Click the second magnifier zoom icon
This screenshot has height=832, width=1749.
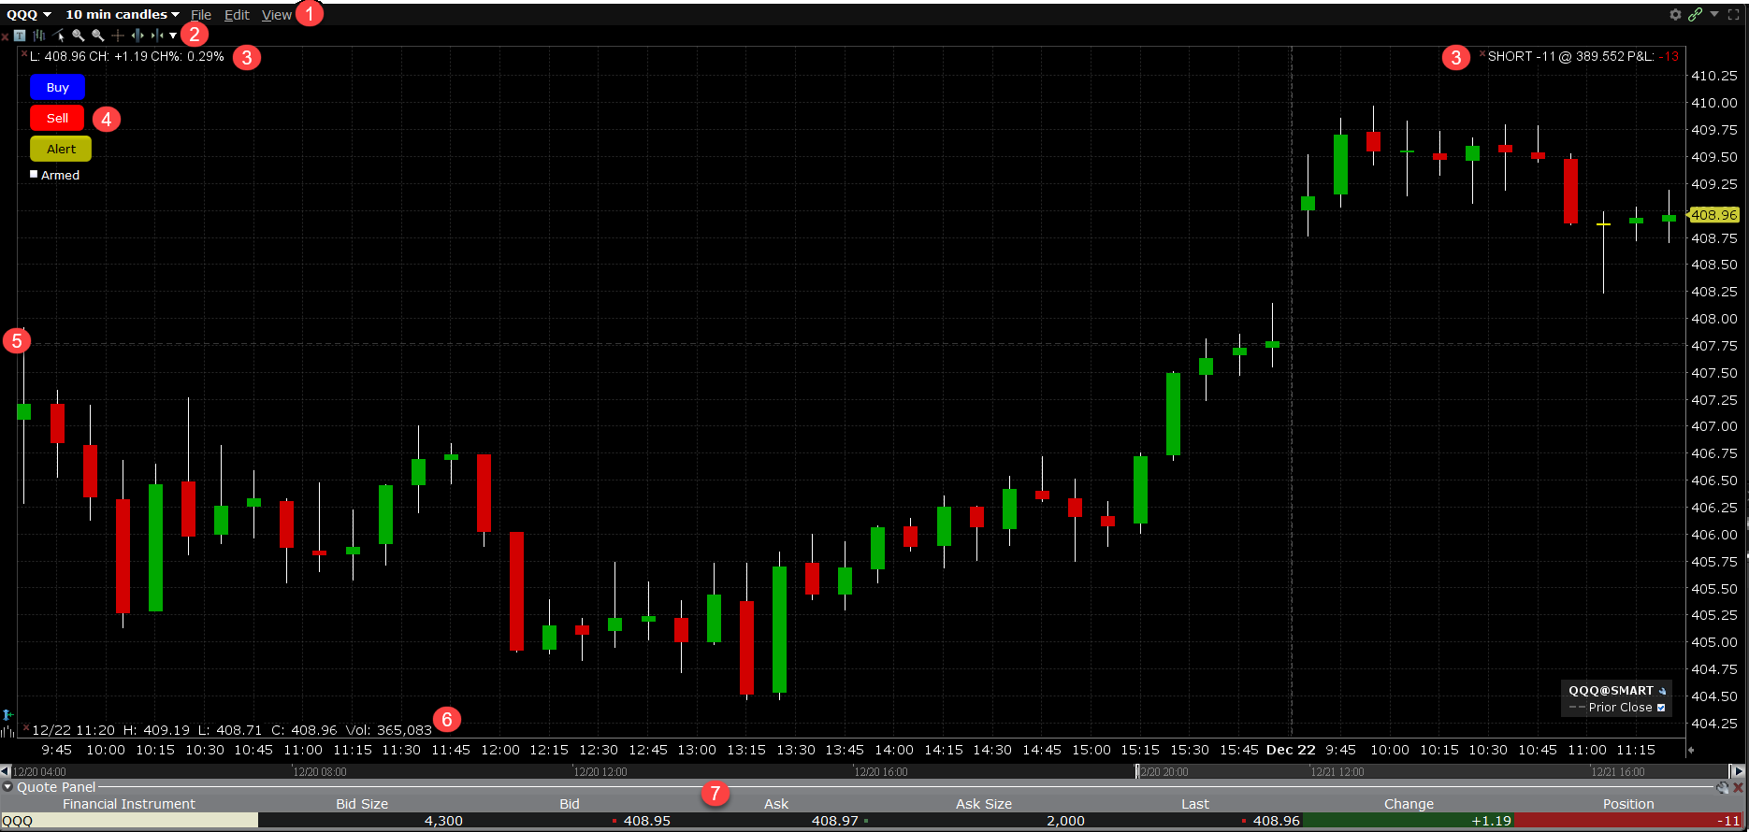coord(98,36)
